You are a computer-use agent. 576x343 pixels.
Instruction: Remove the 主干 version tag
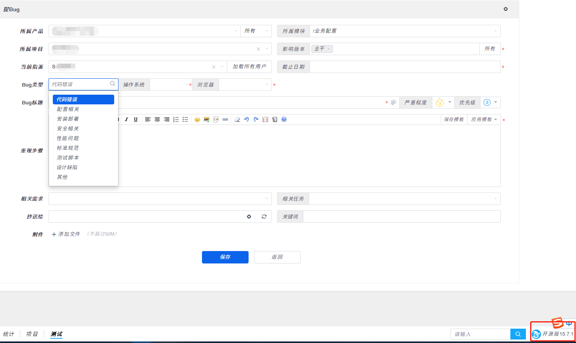[329, 49]
